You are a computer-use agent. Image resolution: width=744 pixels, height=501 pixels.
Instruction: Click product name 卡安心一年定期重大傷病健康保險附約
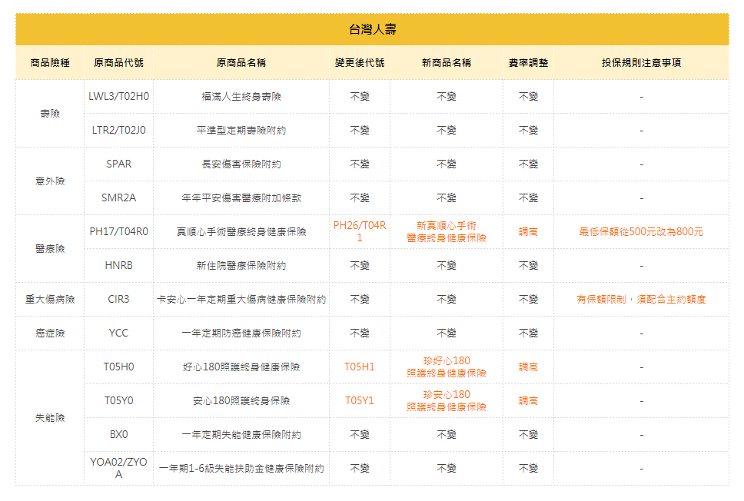pos(241,300)
